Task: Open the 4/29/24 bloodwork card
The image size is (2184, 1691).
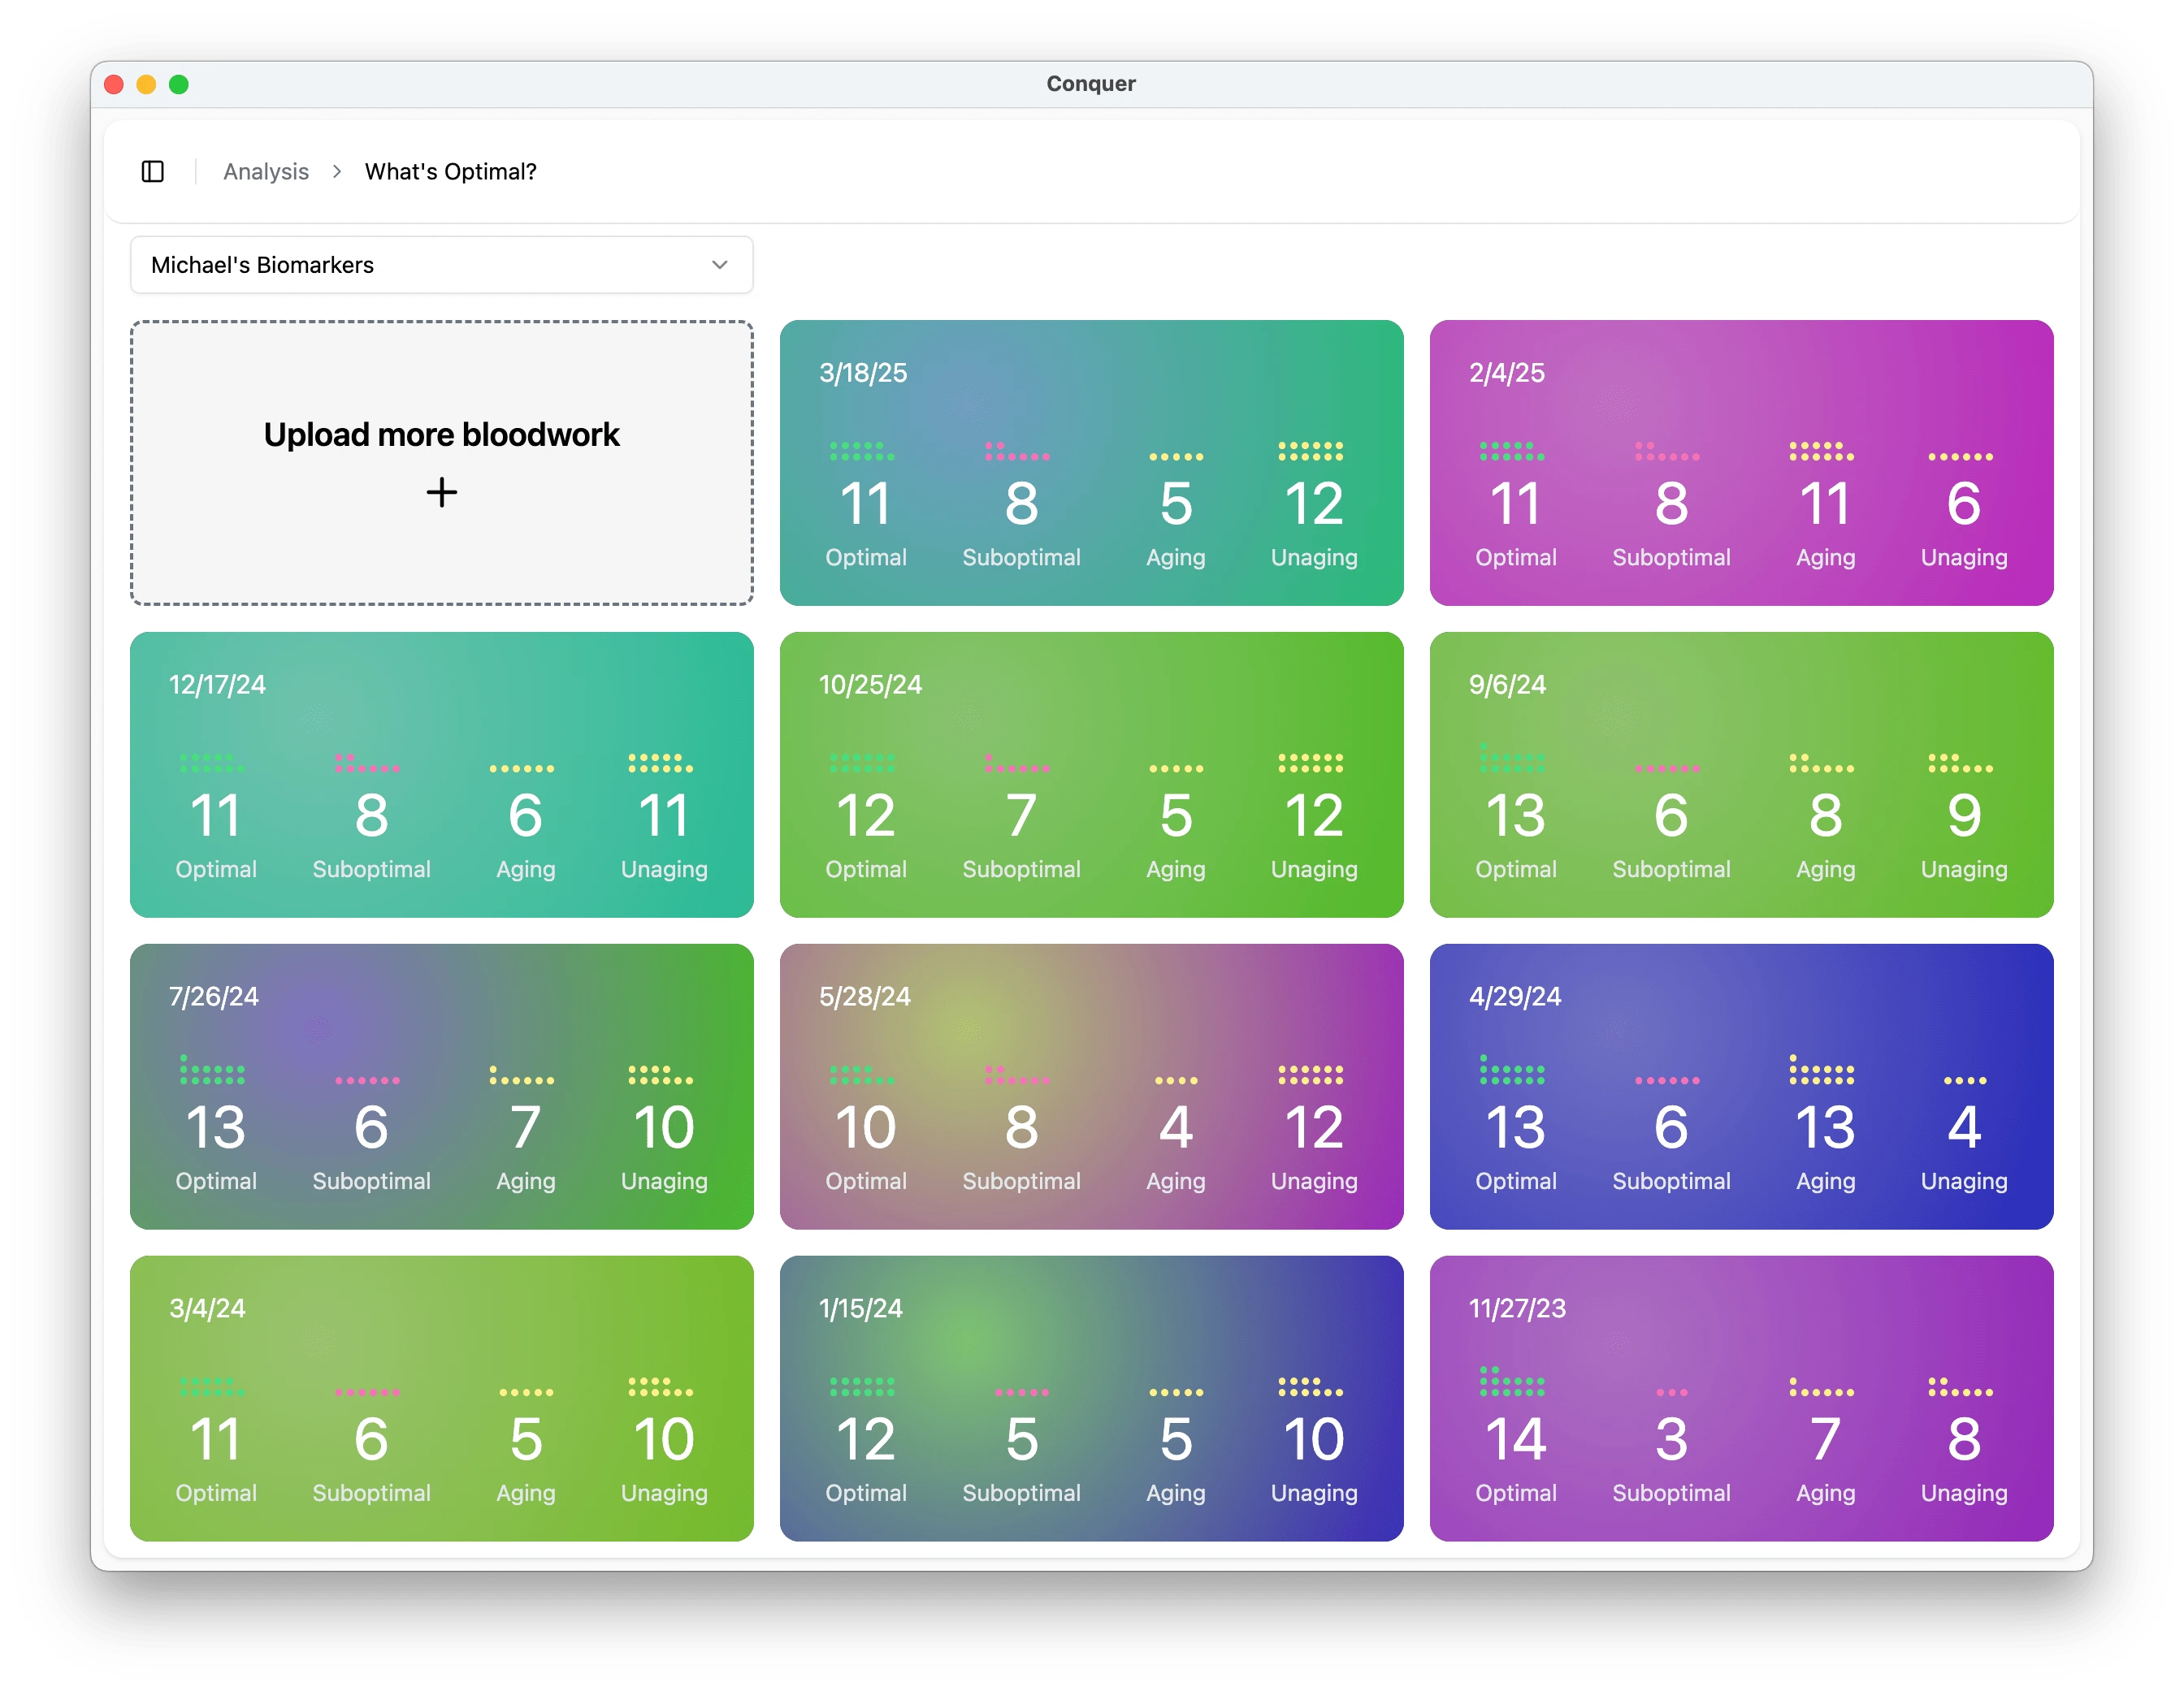Action: pyautogui.click(x=1740, y=1085)
